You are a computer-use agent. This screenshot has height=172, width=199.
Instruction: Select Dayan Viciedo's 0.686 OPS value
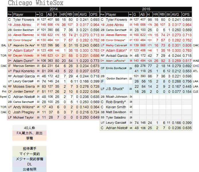(x=95, y=55)
